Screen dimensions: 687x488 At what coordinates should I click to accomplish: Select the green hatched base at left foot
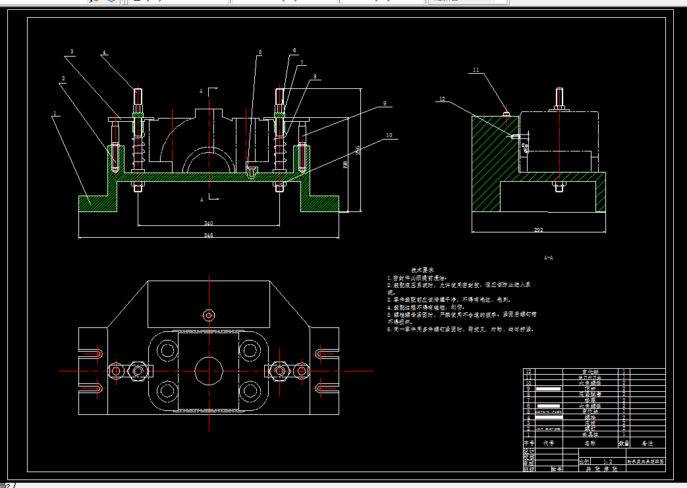click(97, 203)
